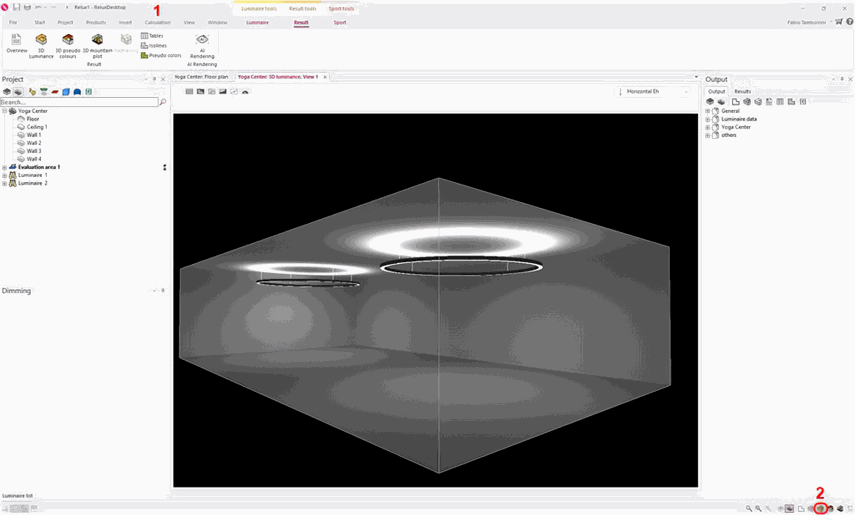The image size is (855, 515).
Task: Click the first dark cube icon in Output toolbar
Action: (x=710, y=102)
